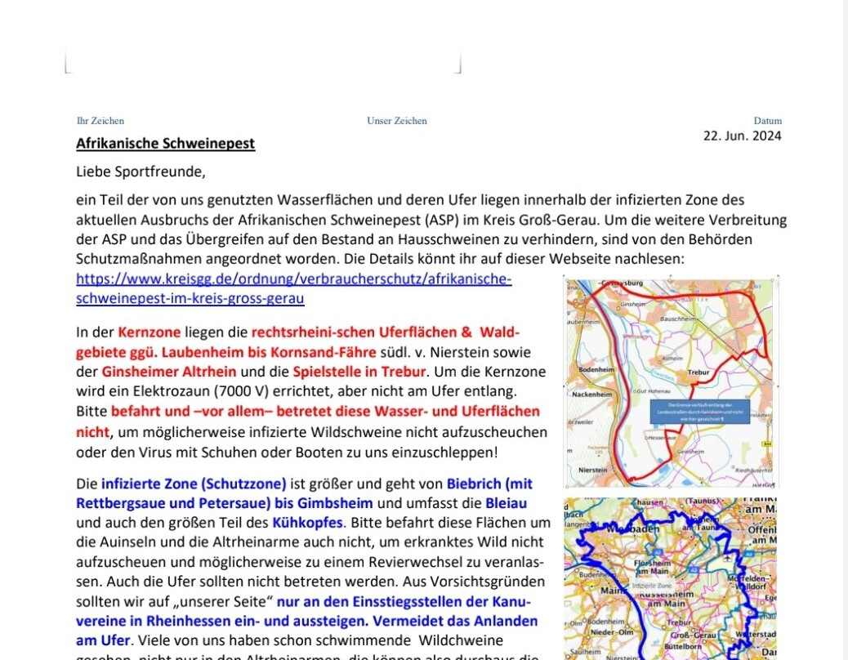Image resolution: width=848 pixels, height=660 pixels.
Task: Click the greeting 'Liebe Sportfreunde,'
Action: 141,172
